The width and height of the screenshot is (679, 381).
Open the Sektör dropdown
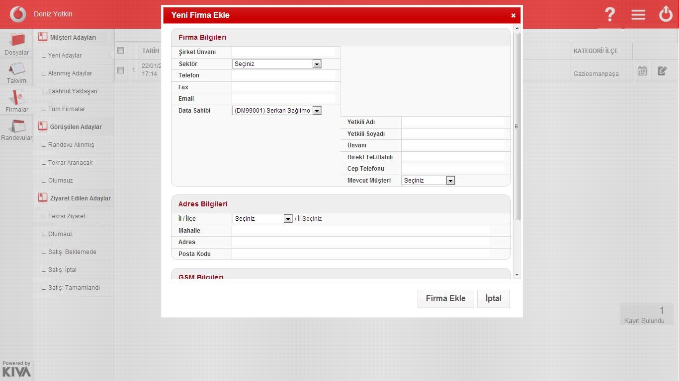click(277, 63)
